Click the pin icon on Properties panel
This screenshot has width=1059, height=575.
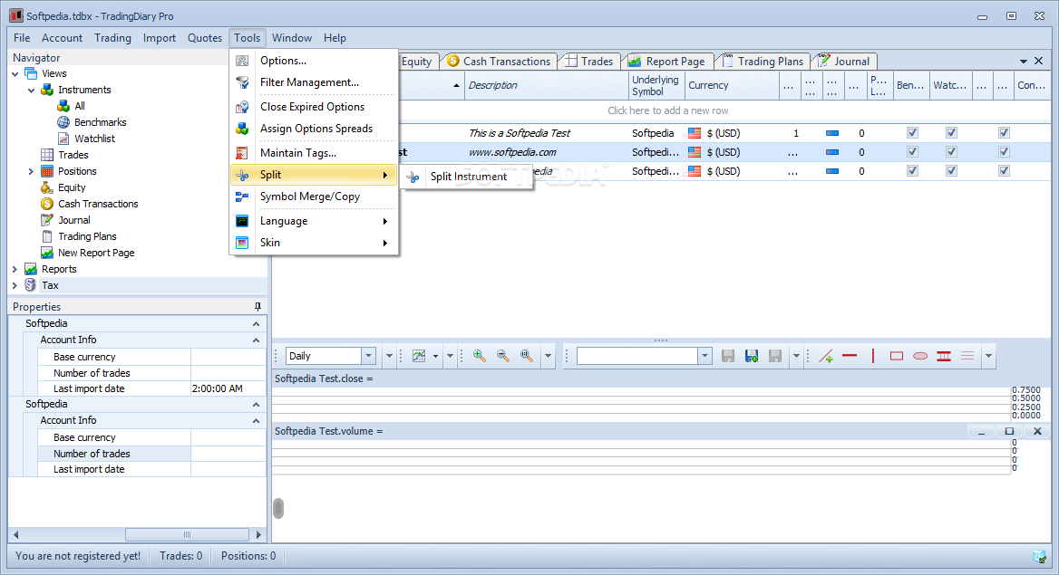[257, 306]
